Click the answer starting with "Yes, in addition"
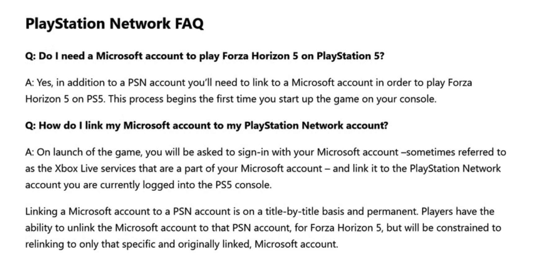This screenshot has width=539, height=269. click(x=248, y=91)
